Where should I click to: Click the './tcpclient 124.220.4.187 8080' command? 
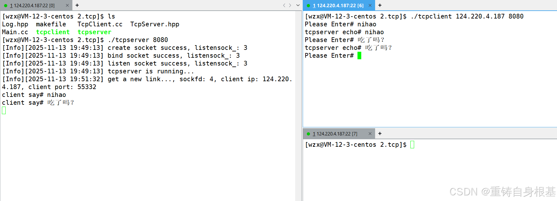pyautogui.click(x=467, y=16)
